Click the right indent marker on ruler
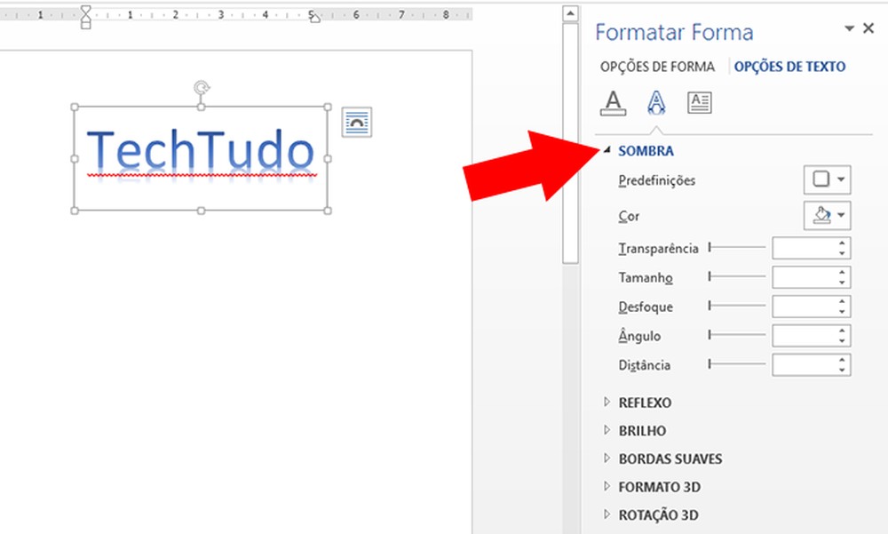888x534 pixels. pos(315,18)
